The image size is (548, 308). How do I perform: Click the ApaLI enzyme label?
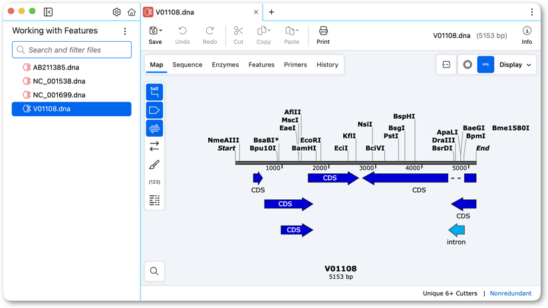tap(447, 132)
